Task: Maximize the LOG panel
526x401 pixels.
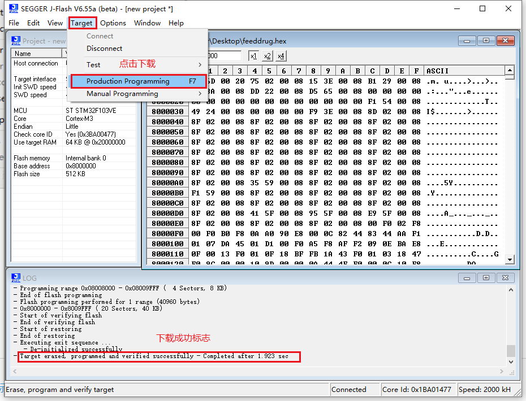Action: [486, 277]
